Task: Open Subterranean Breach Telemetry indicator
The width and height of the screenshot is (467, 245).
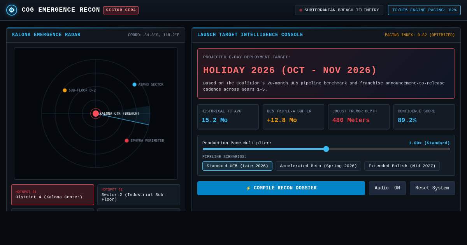Action: tap(339, 10)
